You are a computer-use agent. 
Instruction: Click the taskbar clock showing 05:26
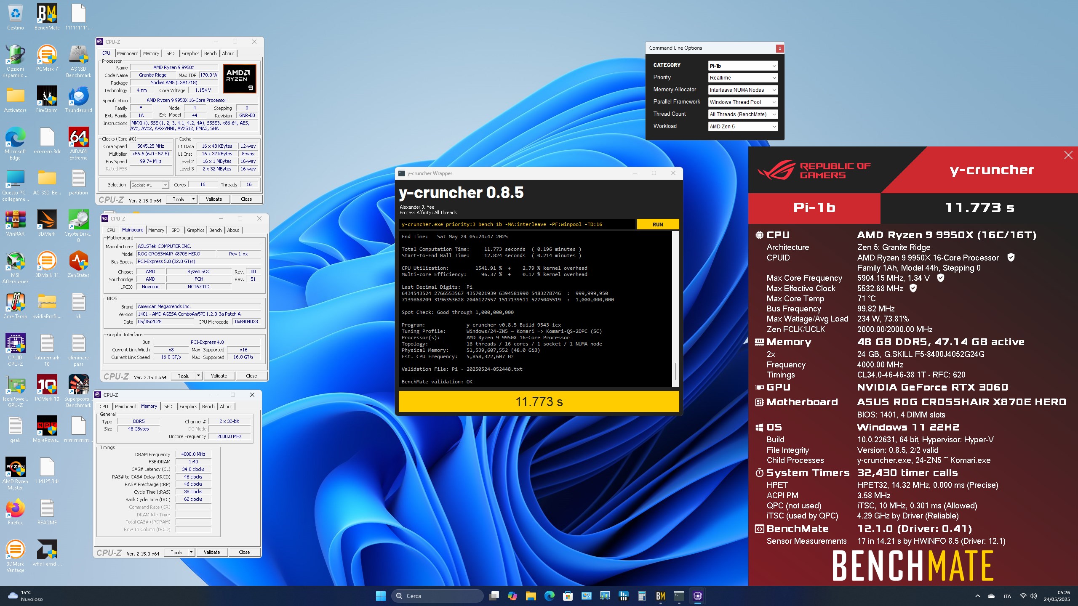(1056, 596)
